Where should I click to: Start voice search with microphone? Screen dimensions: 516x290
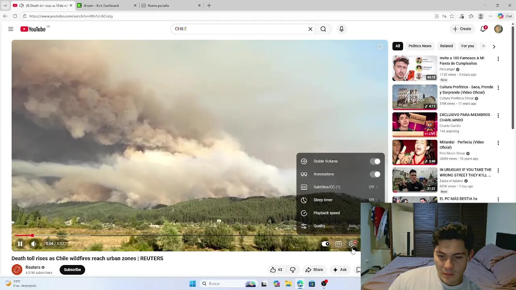point(341,29)
